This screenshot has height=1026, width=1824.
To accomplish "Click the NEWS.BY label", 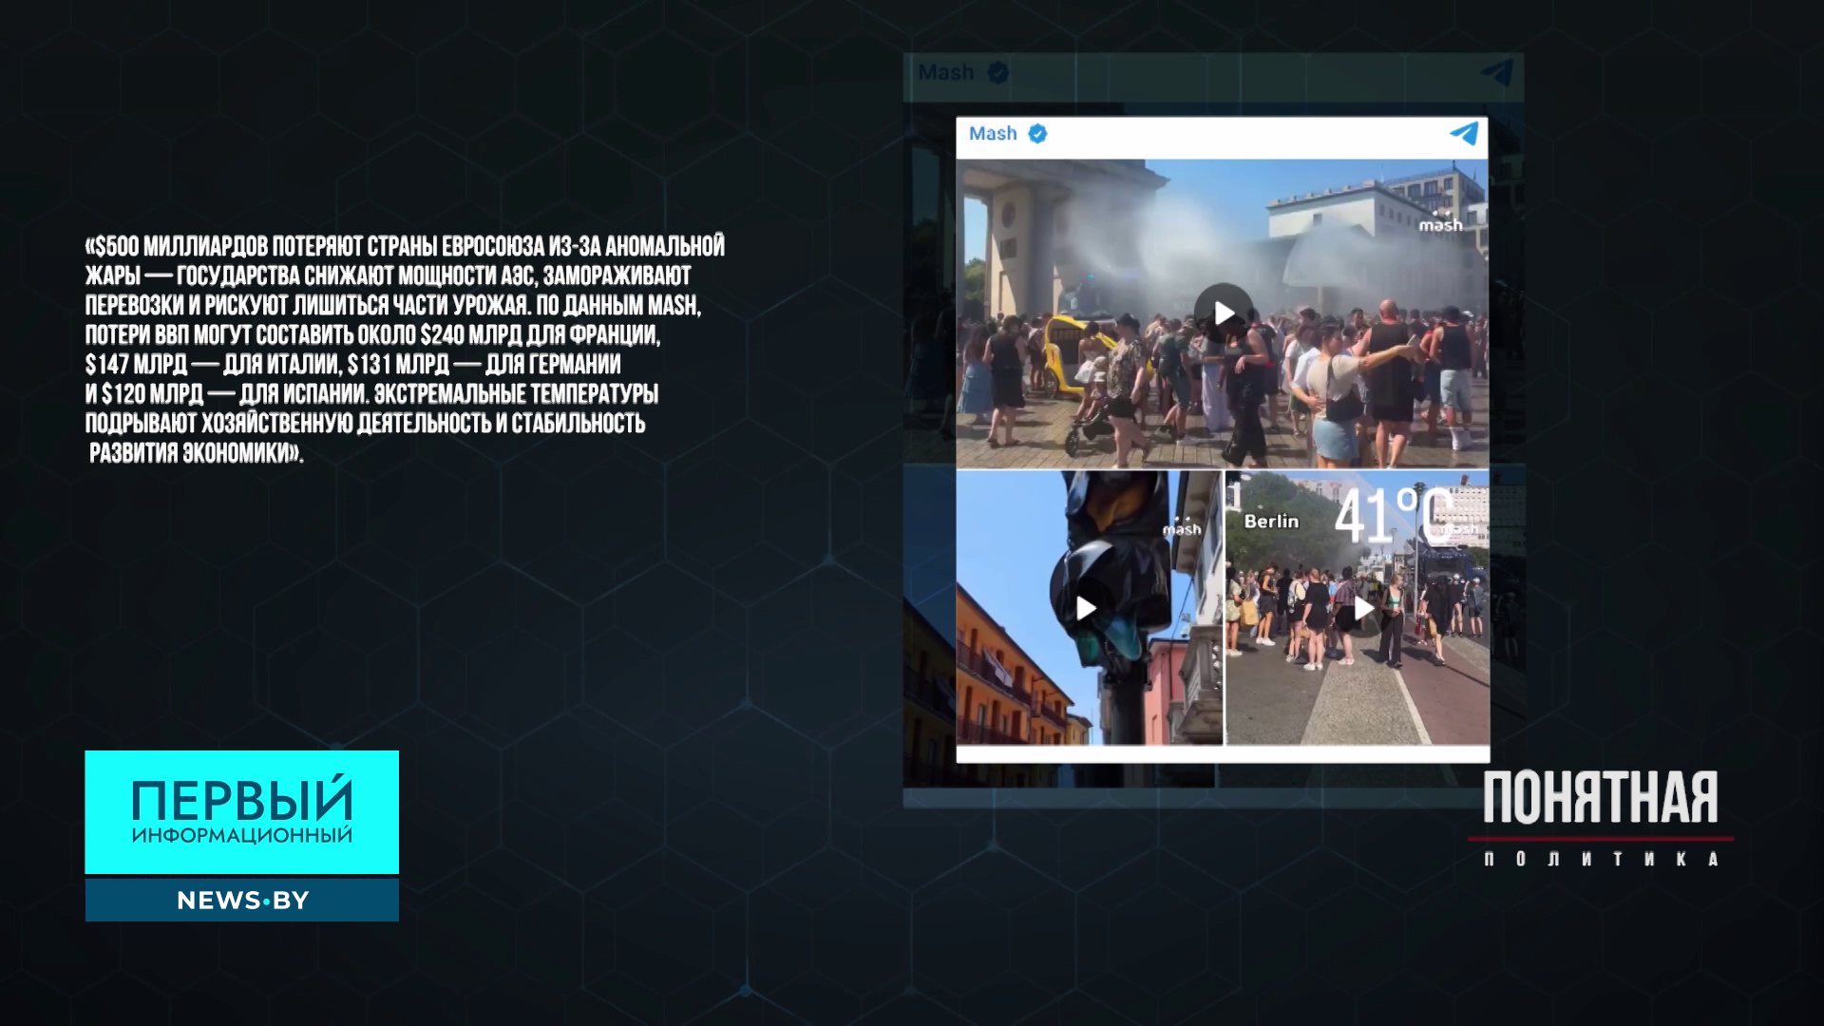I will [241, 901].
